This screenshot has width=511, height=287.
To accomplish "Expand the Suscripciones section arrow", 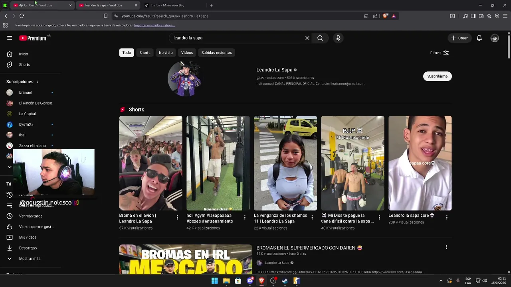I will [x=38, y=82].
